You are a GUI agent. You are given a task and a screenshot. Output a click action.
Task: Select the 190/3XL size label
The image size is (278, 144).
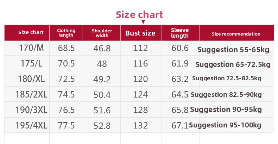click(x=31, y=110)
